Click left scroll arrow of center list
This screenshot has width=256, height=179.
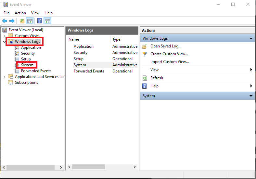pos(69,167)
